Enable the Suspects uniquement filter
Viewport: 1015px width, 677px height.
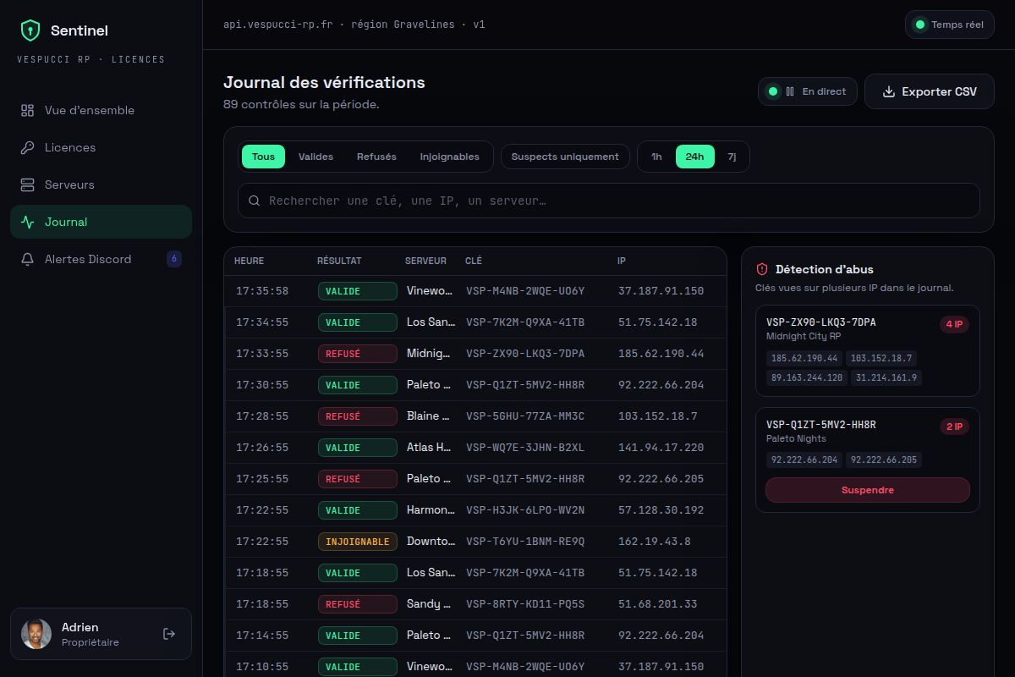coord(565,157)
